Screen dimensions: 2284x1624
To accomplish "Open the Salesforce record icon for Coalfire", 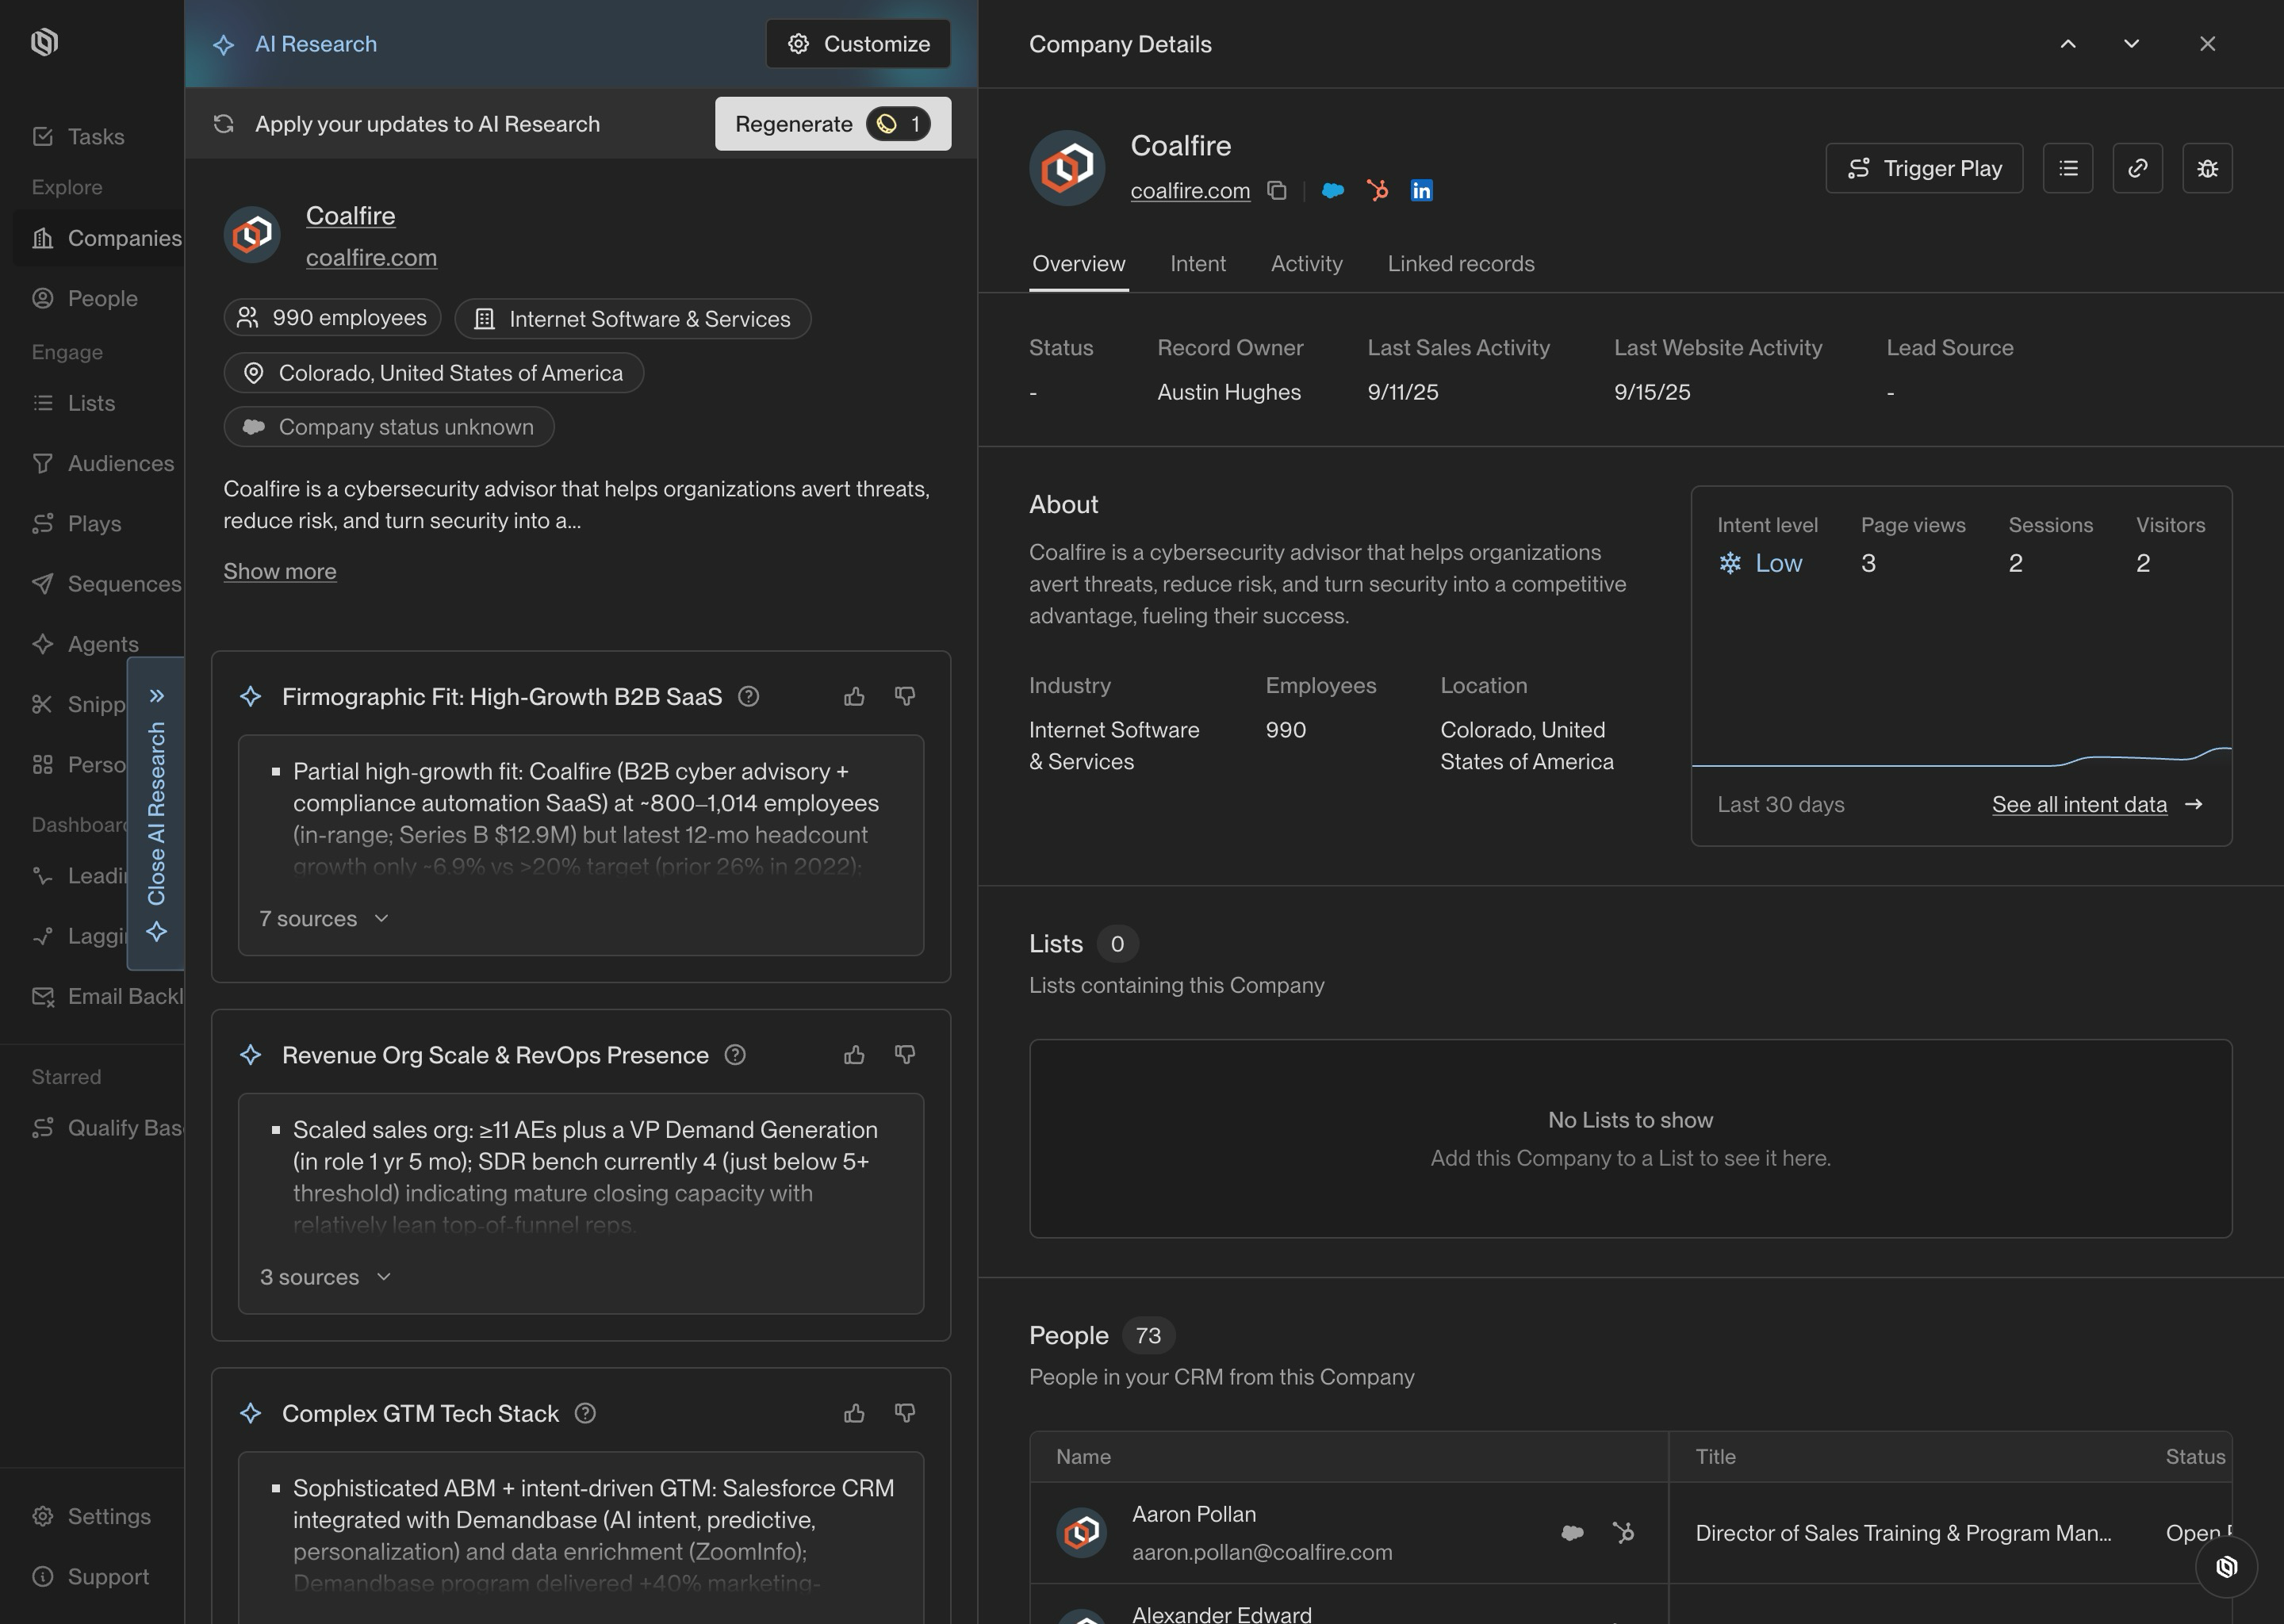I will click(x=1333, y=190).
